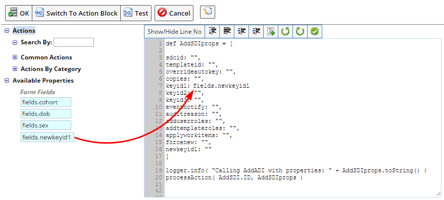Pick the fields.dob form field
This screenshot has width=444, height=200.
pos(46,113)
